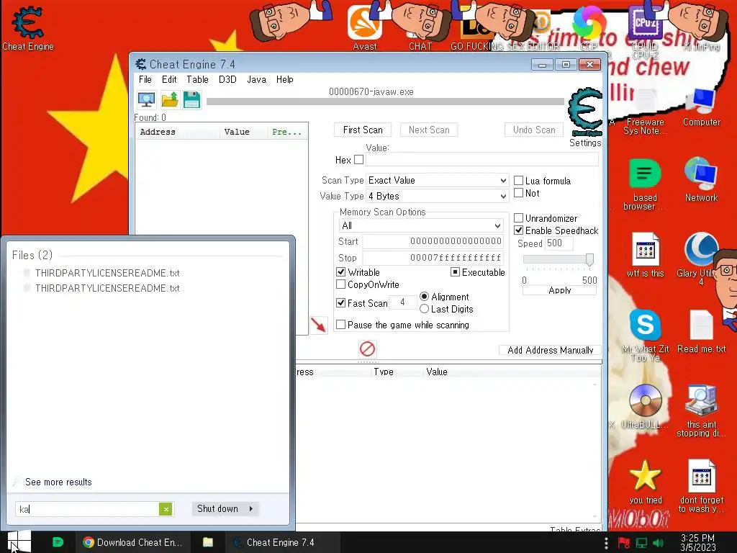The image size is (737, 553).
Task: Enable the Unrandomizer checkbox
Action: pyautogui.click(x=518, y=218)
